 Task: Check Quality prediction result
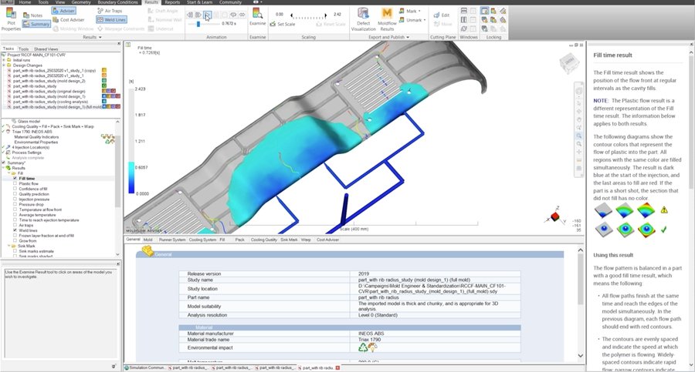coord(15,194)
